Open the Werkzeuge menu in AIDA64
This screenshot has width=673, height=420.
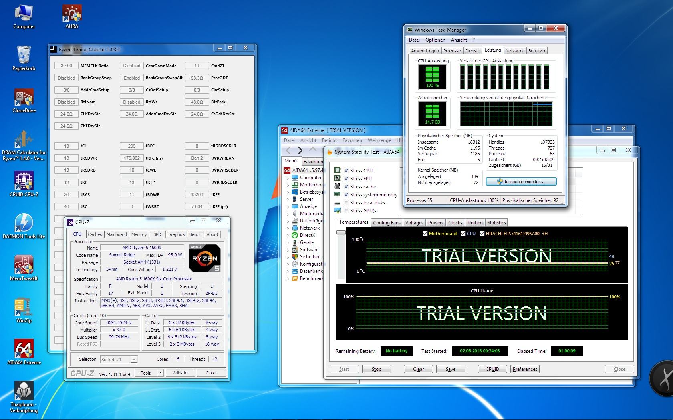[379, 140]
